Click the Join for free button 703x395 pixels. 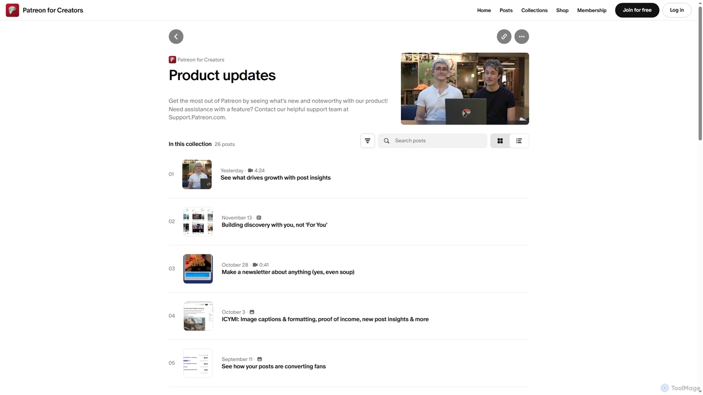(x=637, y=10)
